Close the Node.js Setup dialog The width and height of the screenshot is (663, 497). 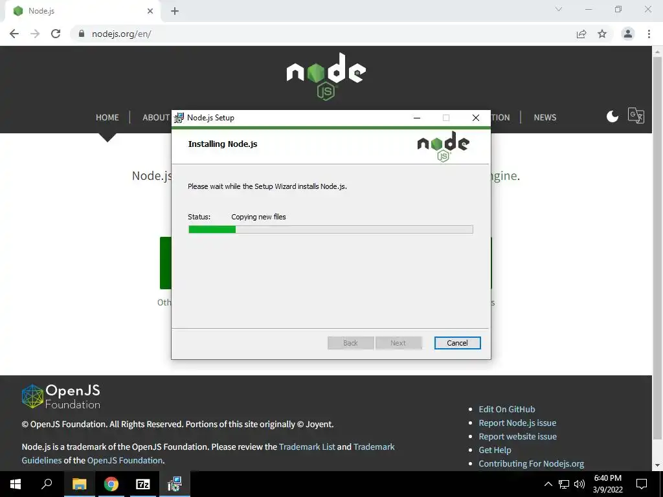pos(476,118)
